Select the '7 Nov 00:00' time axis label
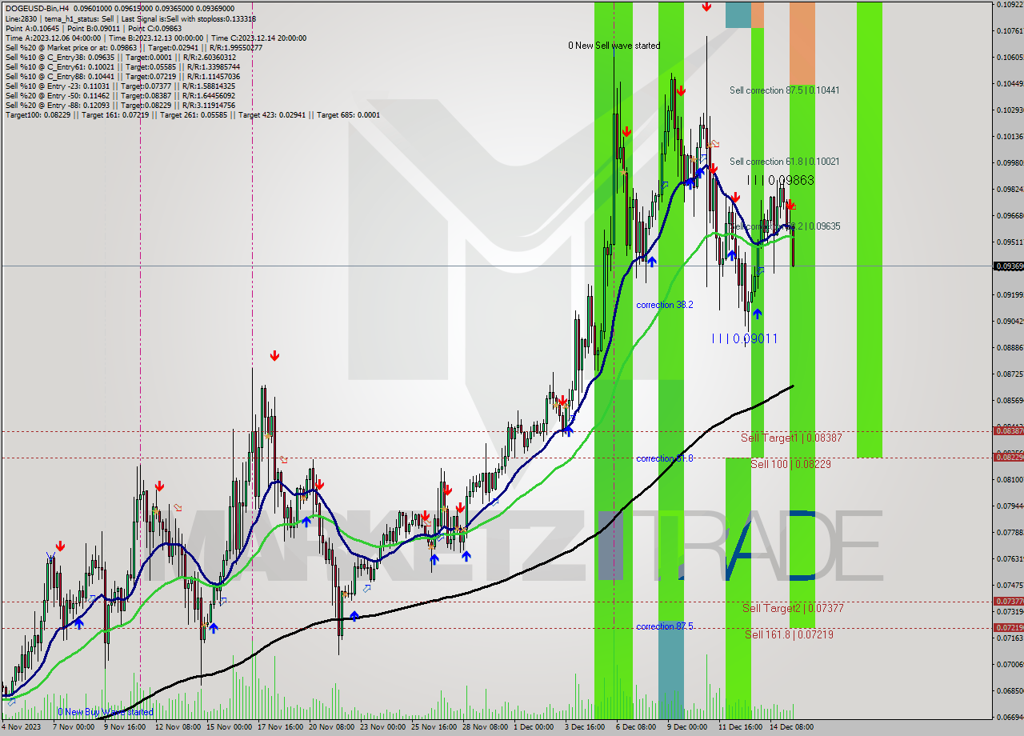This screenshot has width=1024, height=736. (x=75, y=727)
